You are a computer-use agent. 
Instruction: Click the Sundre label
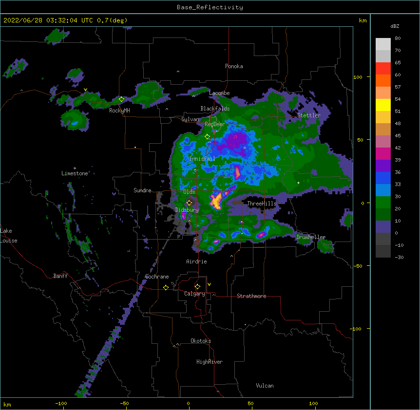coord(142,190)
